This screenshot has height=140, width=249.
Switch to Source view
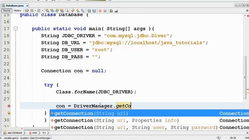(x=7, y=10)
